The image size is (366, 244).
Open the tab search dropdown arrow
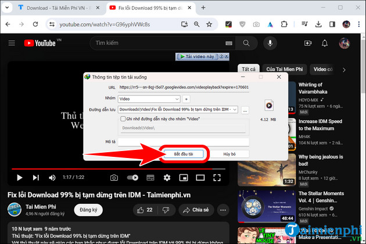tap(7, 8)
